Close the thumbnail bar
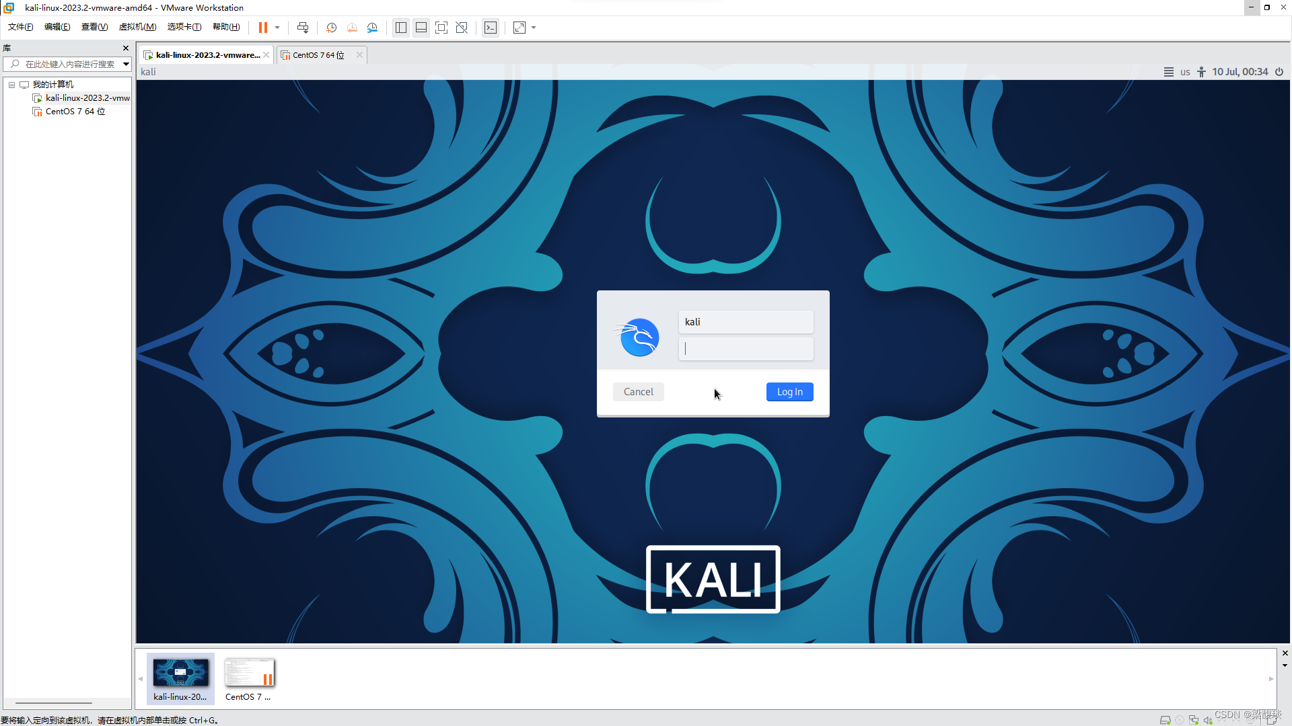The width and height of the screenshot is (1292, 726). (1285, 653)
